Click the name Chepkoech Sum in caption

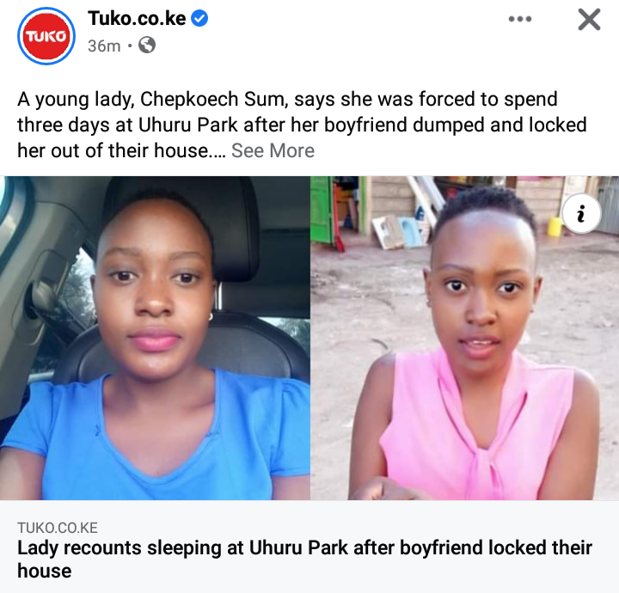(x=213, y=99)
